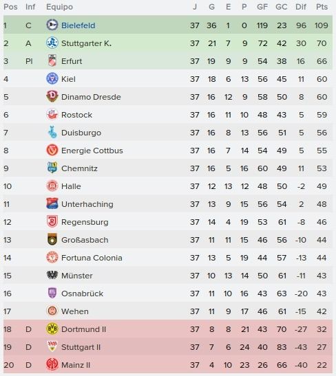This screenshot has height=376, width=336.
Task: Open the Regensburg team badge
Action: click(52, 221)
